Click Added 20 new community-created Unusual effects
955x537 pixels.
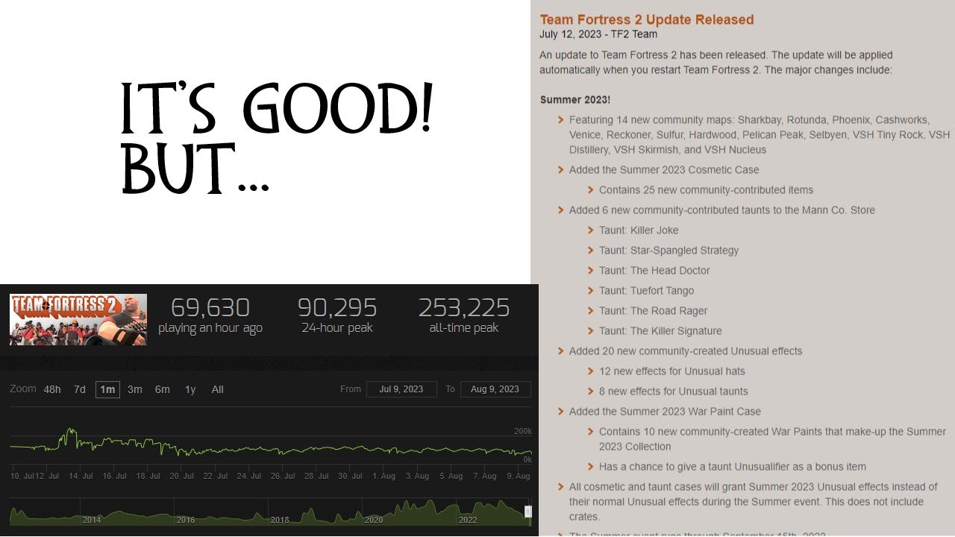686,351
